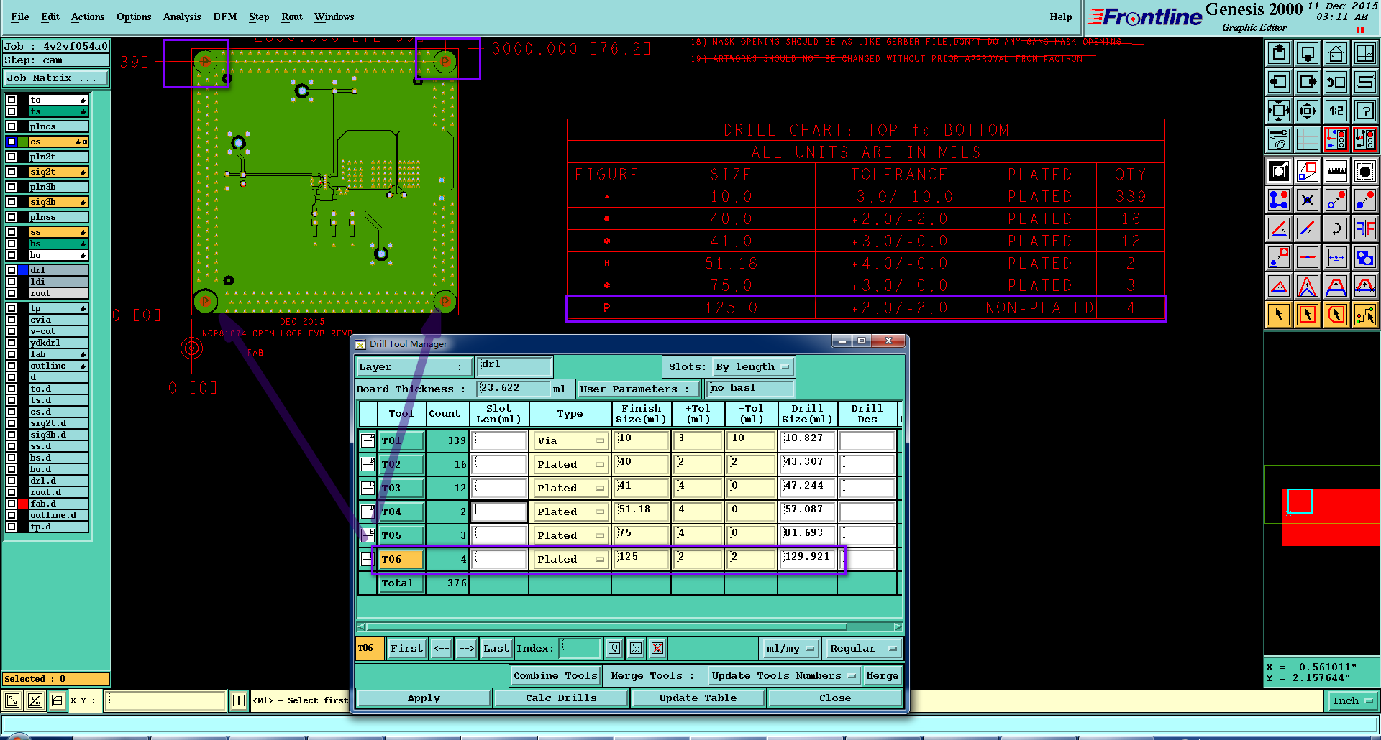Open the T06 Type 'Plated' dropdown
Screen dimensions: 1381x740
pos(570,560)
